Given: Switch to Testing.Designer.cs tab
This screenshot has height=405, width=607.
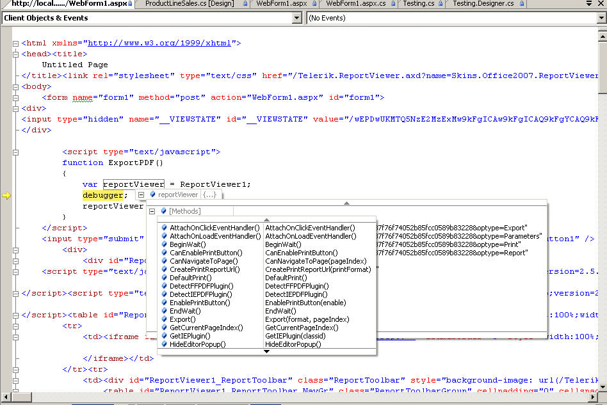Looking at the screenshot, I should pyautogui.click(x=483, y=3).
